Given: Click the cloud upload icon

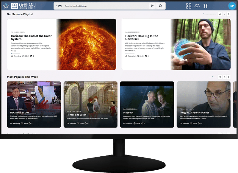Looking at the screenshot, I should (197, 6).
